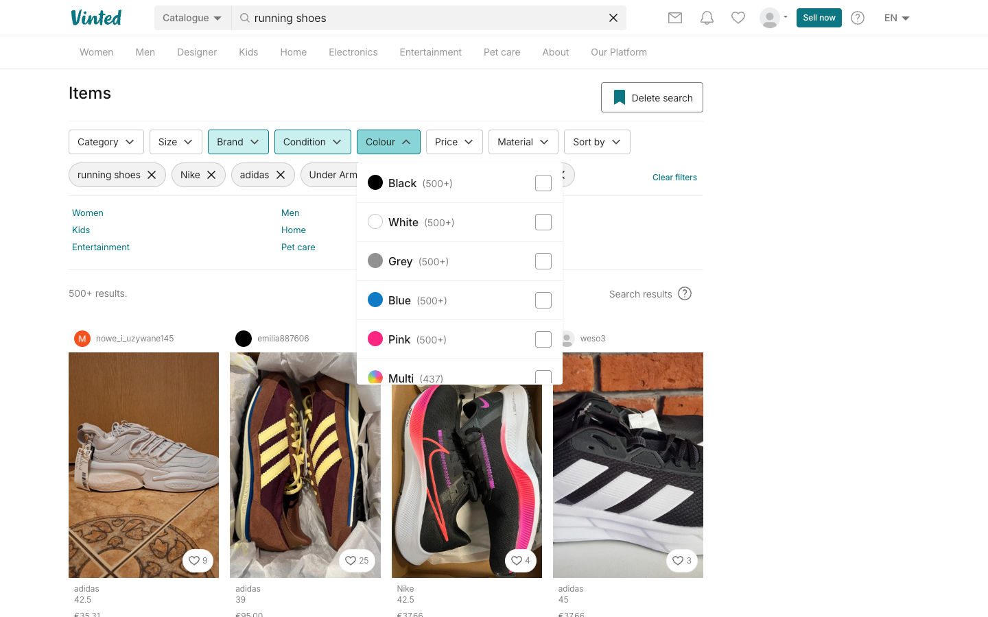The width and height of the screenshot is (988, 617).
Task: Click the Delete search button
Action: (x=652, y=97)
